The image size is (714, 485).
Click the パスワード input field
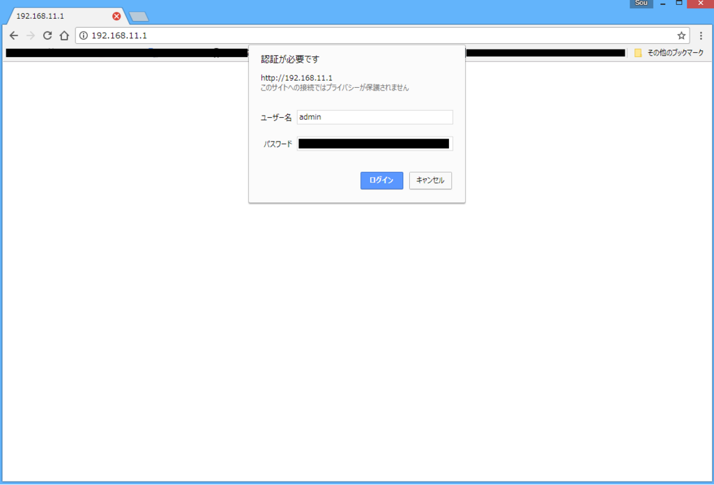tap(374, 144)
